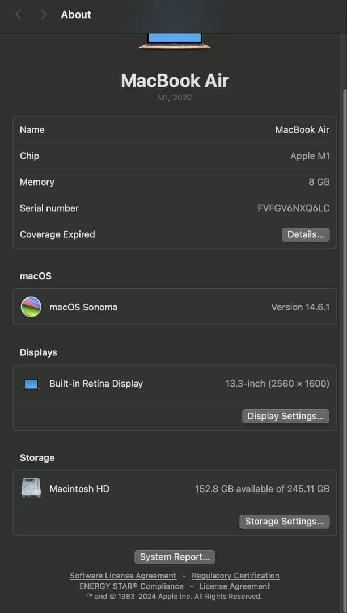Open coverage Details
Image resolution: width=347 pixels, height=613 pixels.
pyautogui.click(x=305, y=234)
